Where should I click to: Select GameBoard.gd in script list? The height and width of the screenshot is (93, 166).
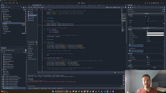coord(33,15)
